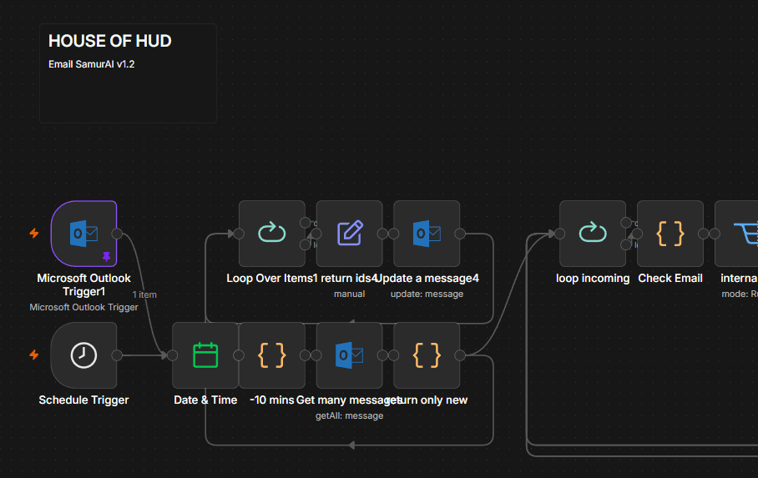758x478 pixels.
Task: Click the output connector of Schedule Trigger
Action: tap(117, 355)
